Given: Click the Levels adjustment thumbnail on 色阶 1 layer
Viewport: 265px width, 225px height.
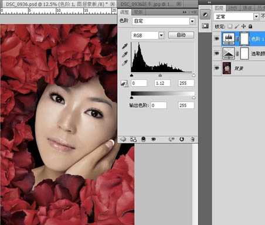Looking at the screenshot, I should click(229, 39).
